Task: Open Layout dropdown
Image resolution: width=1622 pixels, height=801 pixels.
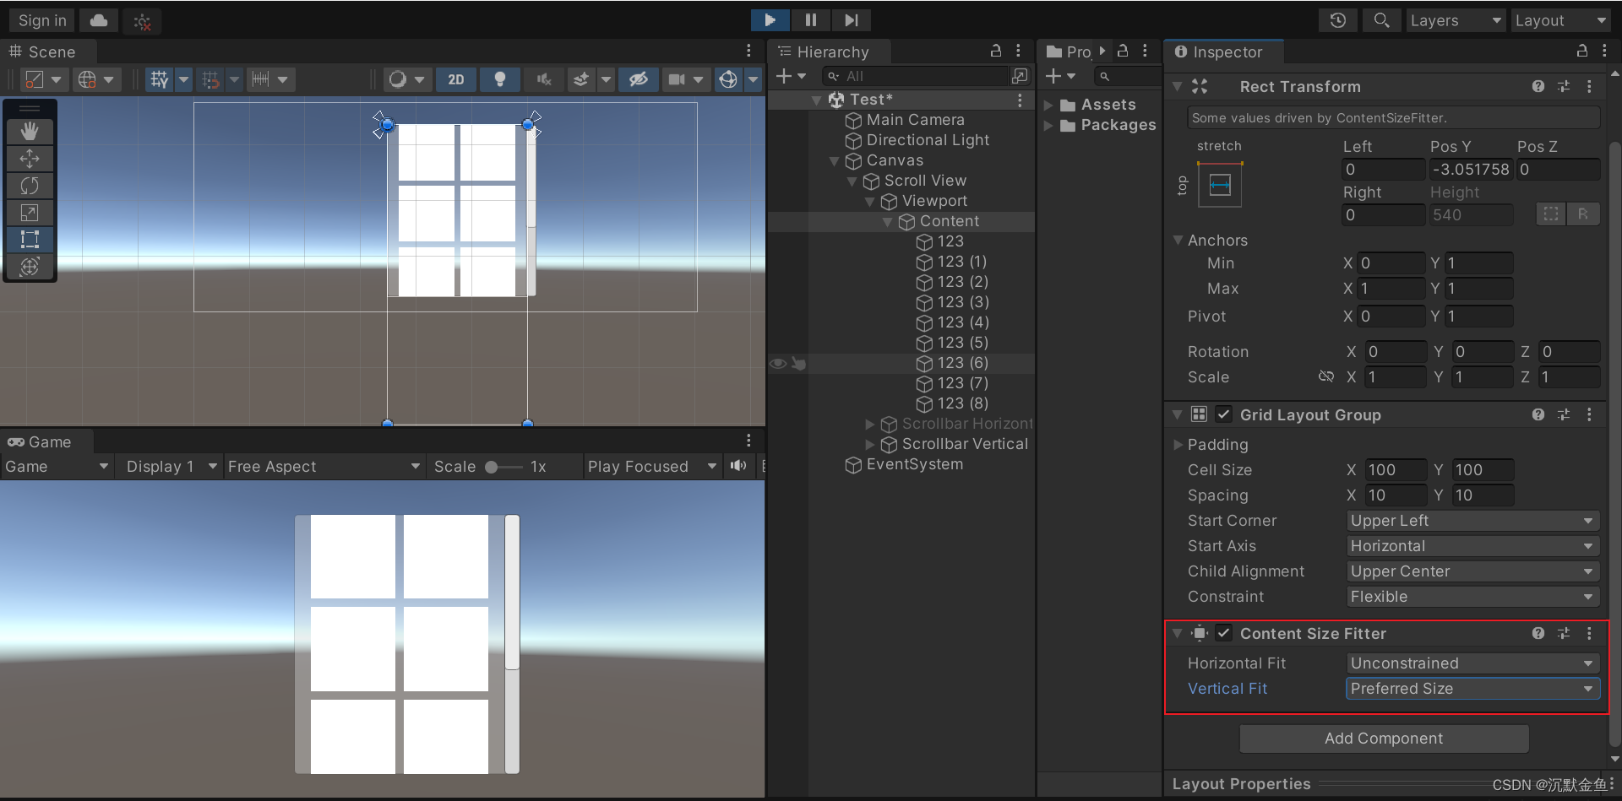Action: (x=1561, y=20)
